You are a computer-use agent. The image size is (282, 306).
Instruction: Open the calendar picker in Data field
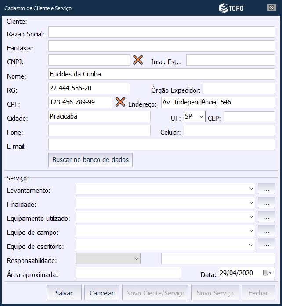click(267, 273)
